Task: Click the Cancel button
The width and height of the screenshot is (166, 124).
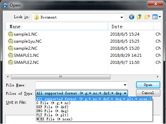Action: [148, 93]
